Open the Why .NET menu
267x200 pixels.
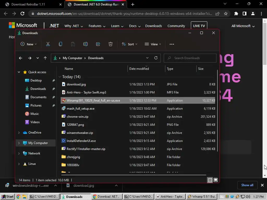click(74, 26)
